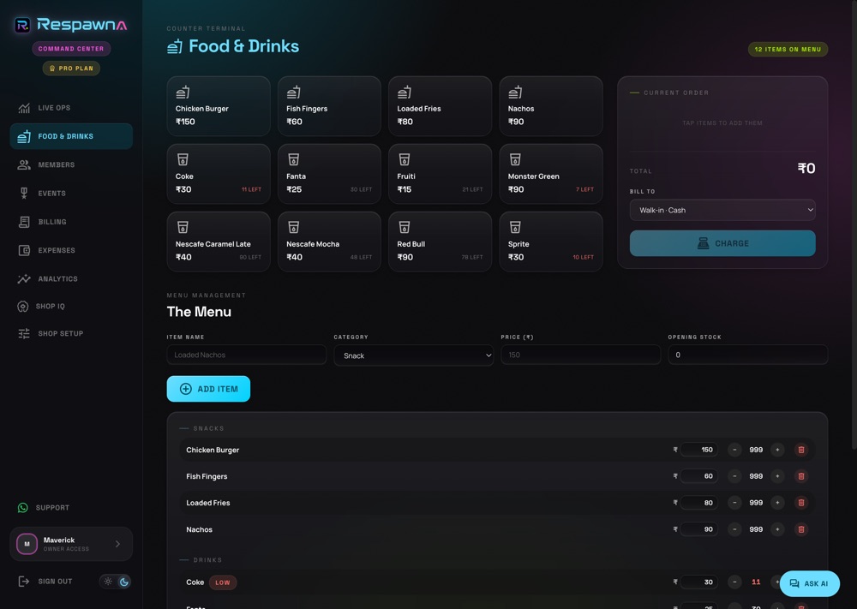Click the Food & Drinks heading icon
This screenshot has height=609, width=857.
pyautogui.click(x=174, y=46)
